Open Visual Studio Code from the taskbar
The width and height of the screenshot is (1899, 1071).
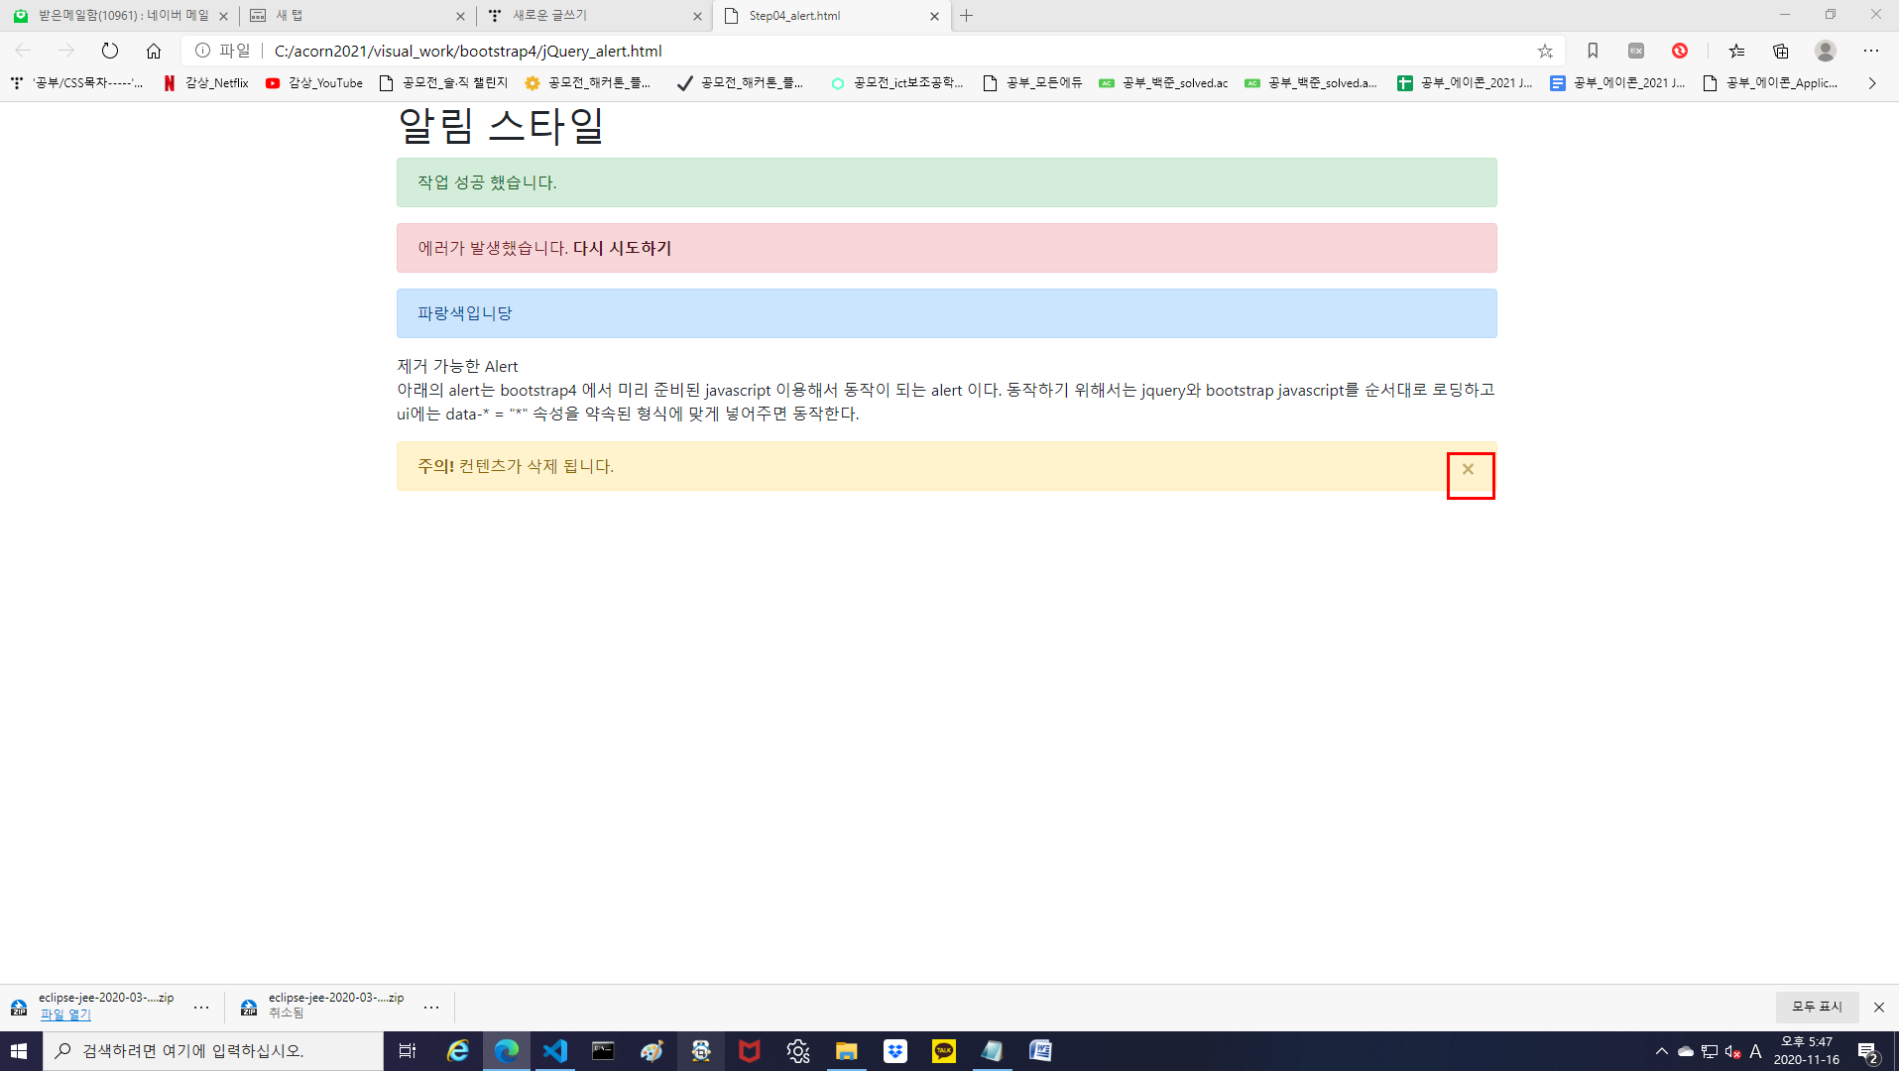tap(555, 1051)
